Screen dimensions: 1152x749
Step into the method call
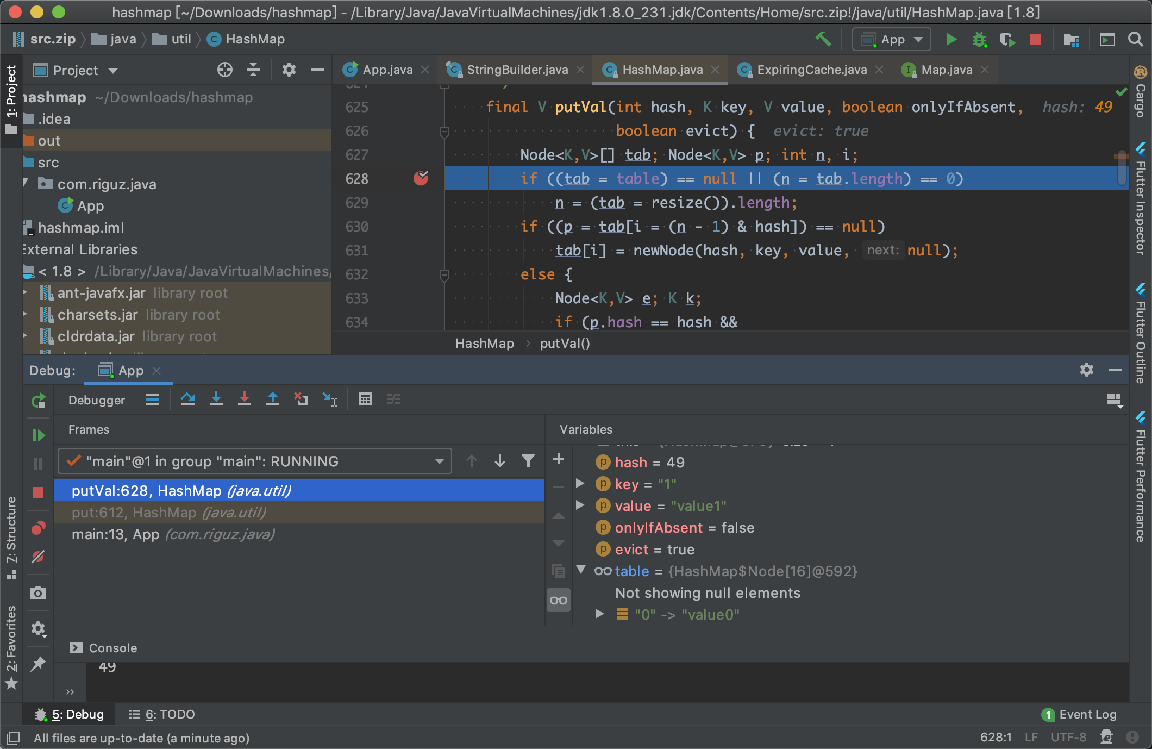point(217,400)
